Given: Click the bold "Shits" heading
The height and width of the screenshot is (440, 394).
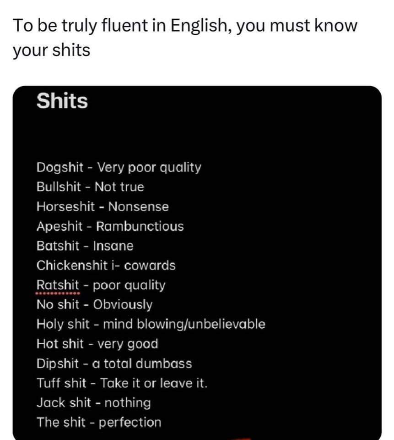Looking at the screenshot, I should 62,101.
